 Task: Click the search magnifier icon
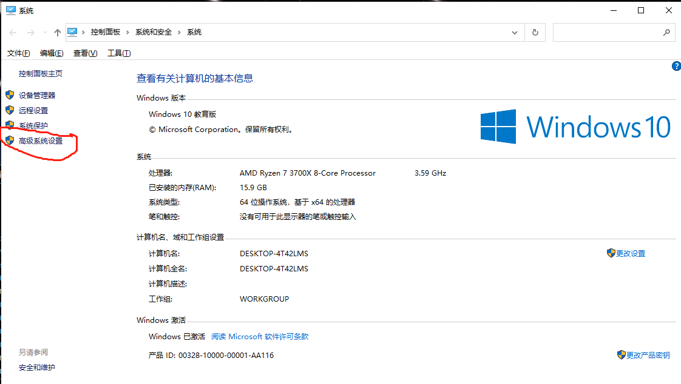[x=666, y=32]
